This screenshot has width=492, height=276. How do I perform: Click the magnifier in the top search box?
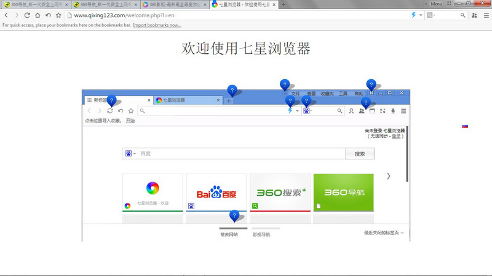pos(463,15)
